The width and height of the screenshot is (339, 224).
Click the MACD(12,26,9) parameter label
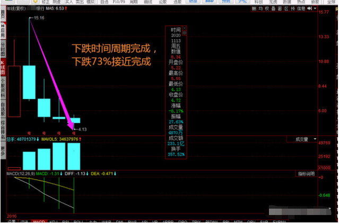coord(21,174)
